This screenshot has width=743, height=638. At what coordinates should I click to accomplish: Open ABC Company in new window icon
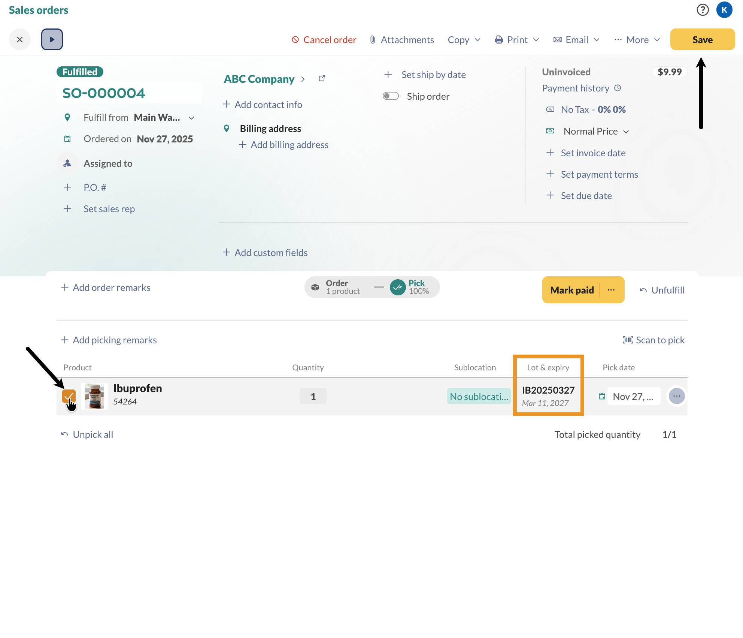click(322, 78)
